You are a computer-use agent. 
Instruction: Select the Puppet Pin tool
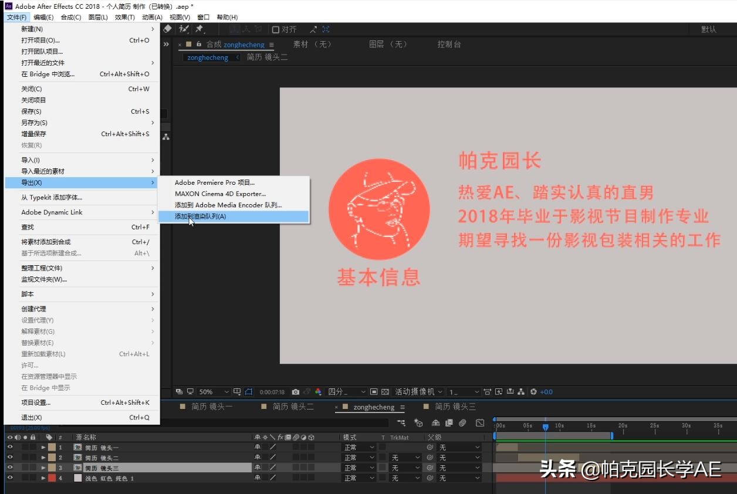click(199, 29)
